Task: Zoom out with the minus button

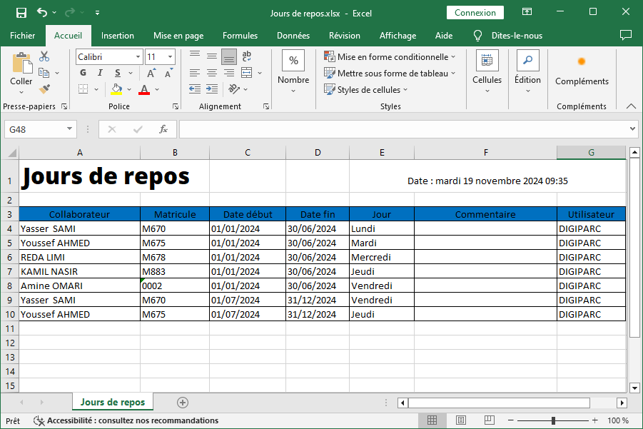Action: point(510,420)
